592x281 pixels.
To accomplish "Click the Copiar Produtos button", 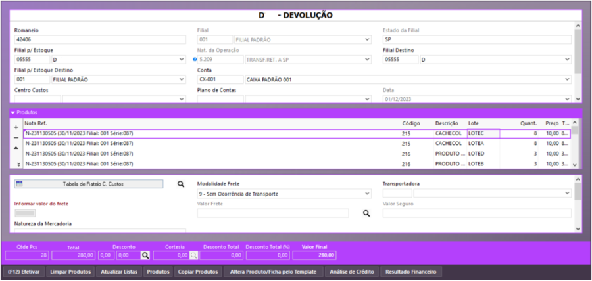I will (x=198, y=272).
